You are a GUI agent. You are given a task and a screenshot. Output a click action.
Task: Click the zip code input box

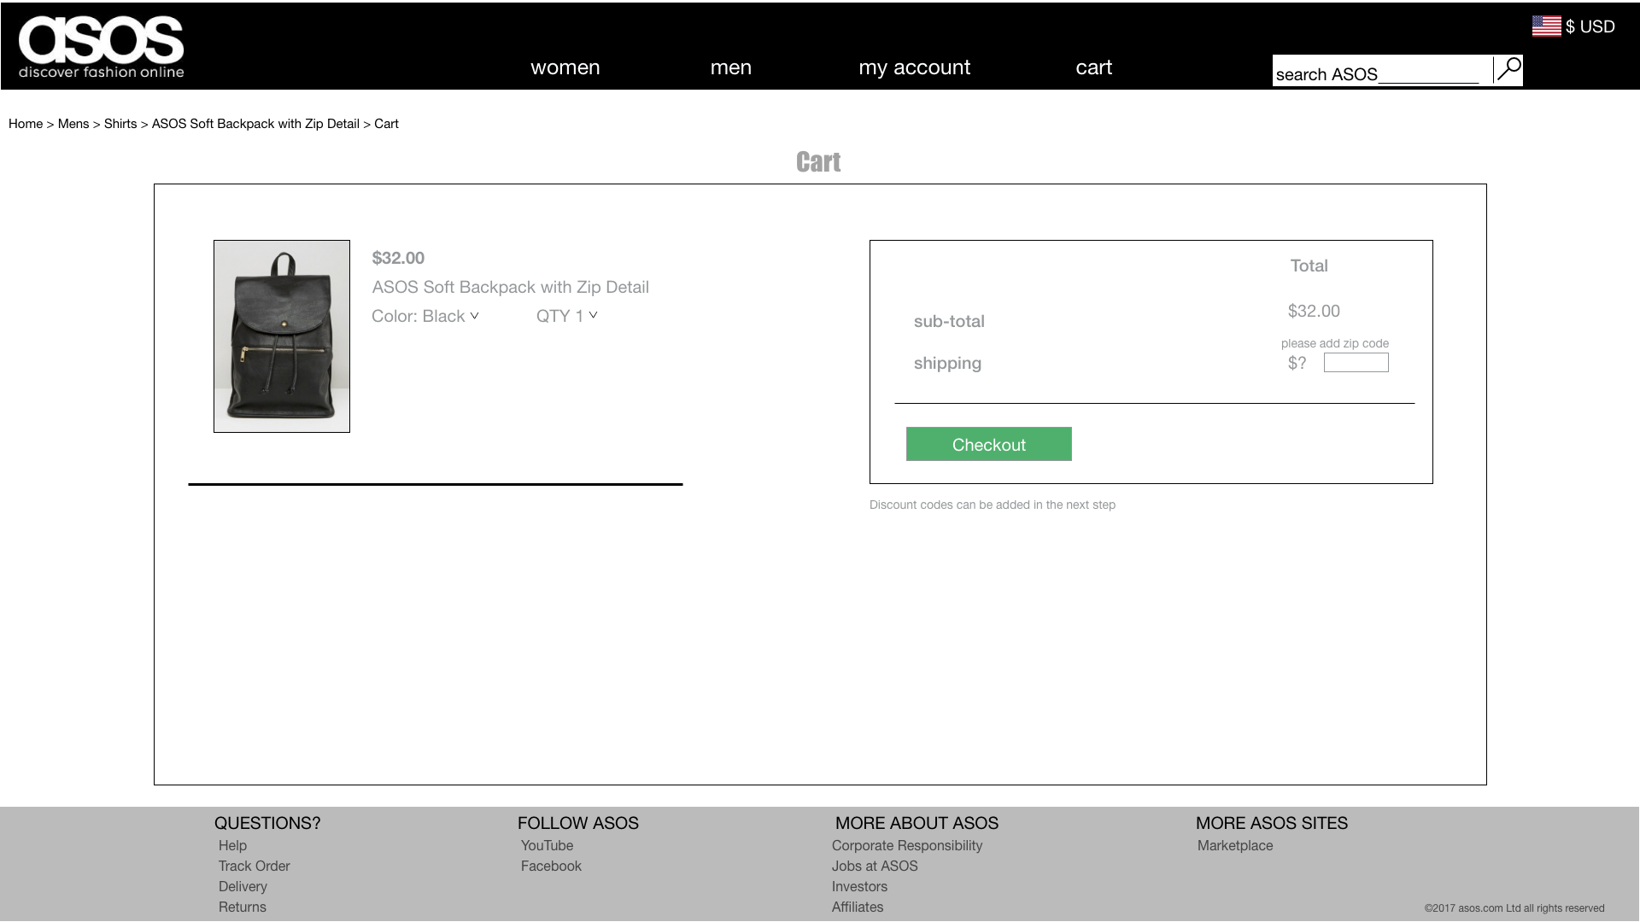pos(1356,363)
